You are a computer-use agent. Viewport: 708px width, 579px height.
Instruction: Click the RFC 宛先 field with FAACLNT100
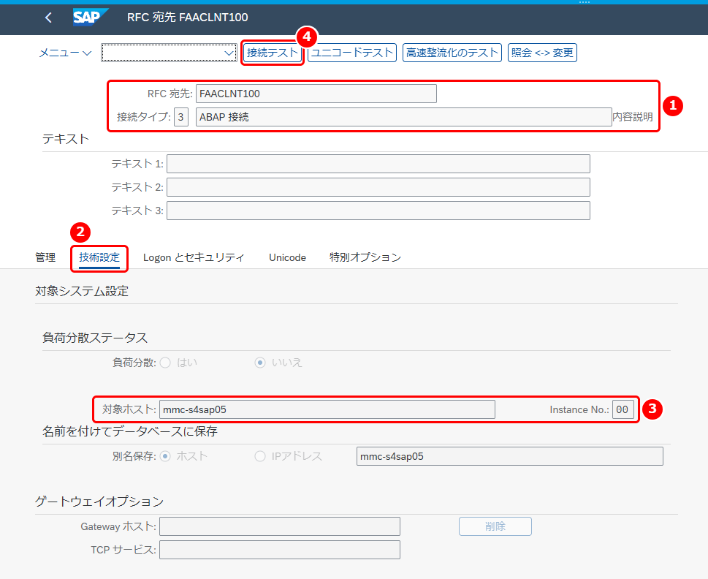316,94
